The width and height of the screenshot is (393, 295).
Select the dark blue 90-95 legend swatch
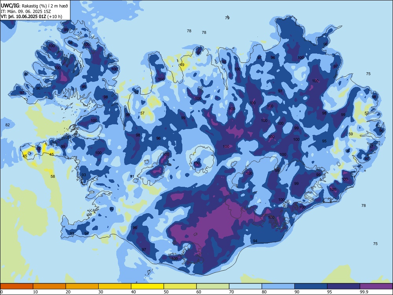[311, 286]
